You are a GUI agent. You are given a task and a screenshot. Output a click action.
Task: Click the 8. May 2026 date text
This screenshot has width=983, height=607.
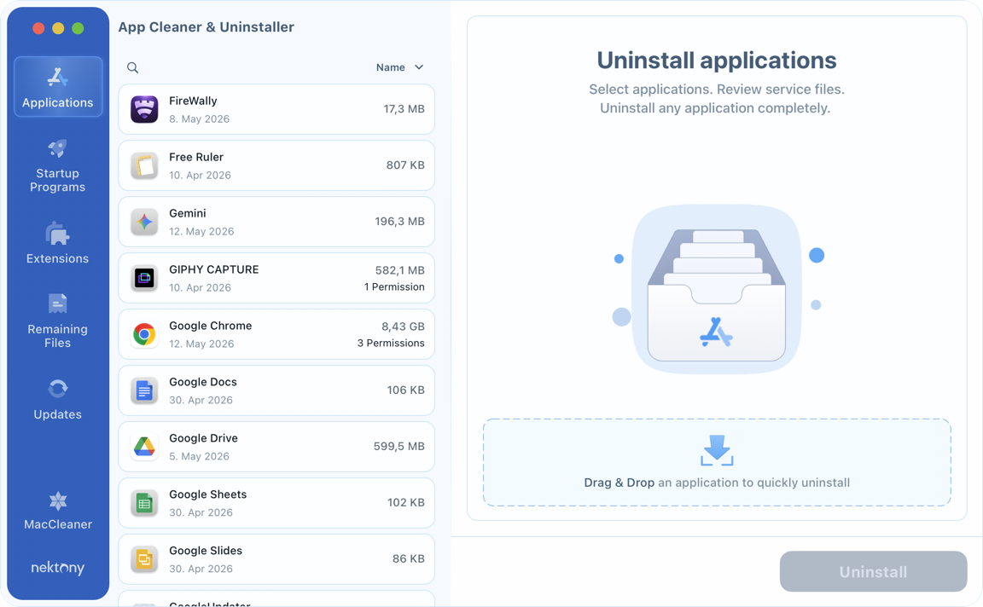coord(200,119)
